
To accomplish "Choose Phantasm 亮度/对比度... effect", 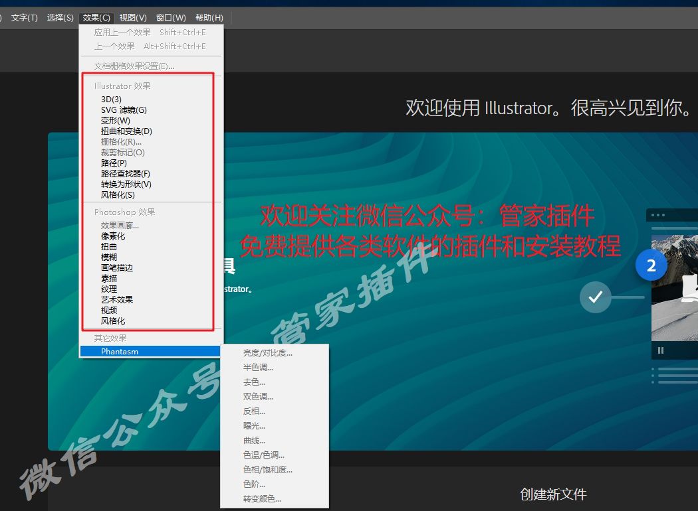I will click(x=275, y=353).
